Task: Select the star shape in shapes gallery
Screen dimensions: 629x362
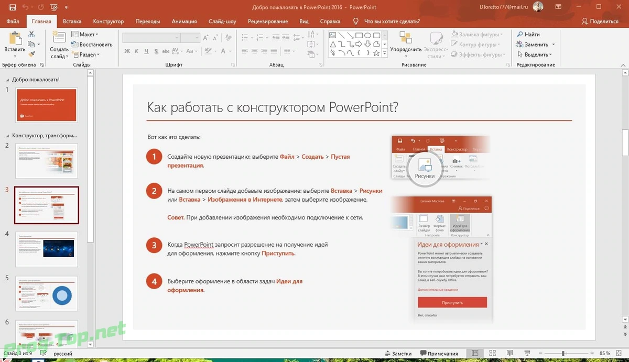Action: [377, 53]
